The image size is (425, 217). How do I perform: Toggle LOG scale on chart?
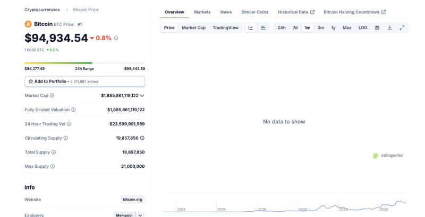tap(363, 28)
